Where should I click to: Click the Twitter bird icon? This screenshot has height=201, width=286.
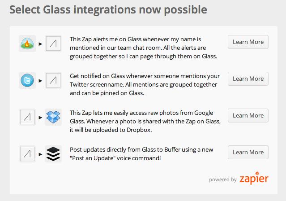27,80
